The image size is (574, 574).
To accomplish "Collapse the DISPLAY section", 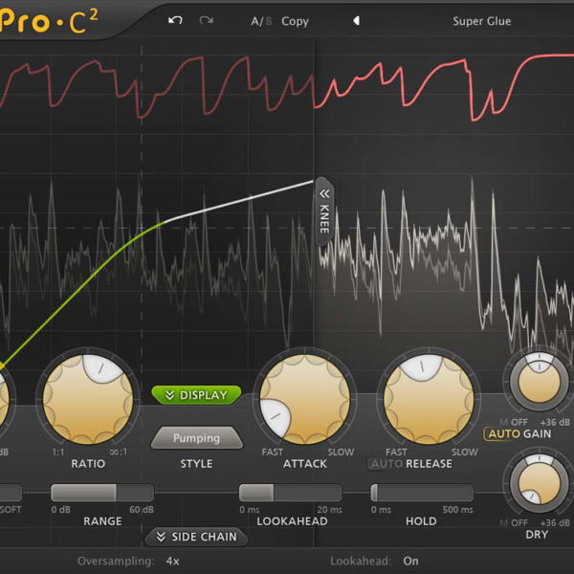I will (x=196, y=395).
